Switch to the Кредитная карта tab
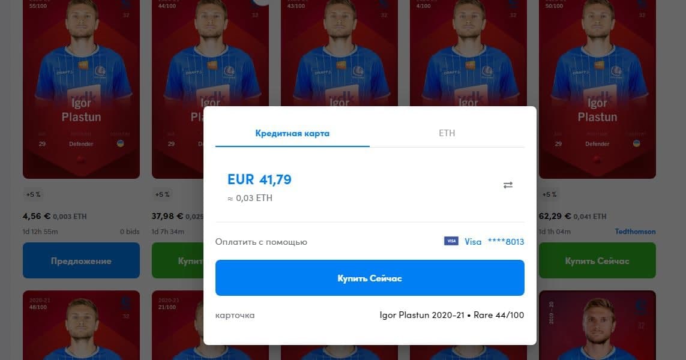Image resolution: width=686 pixels, height=360 pixels. [x=292, y=133]
